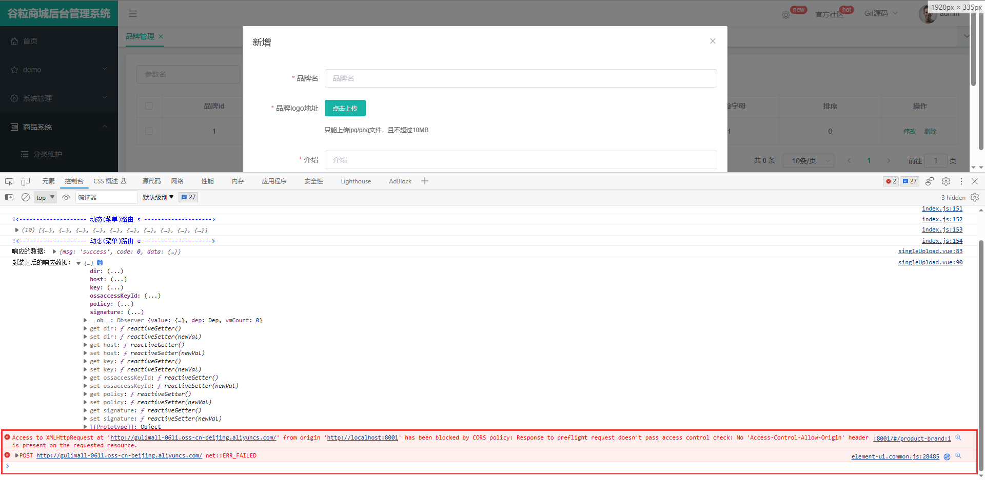This screenshot has height=480, width=985.
Task: Click the send feedback icon in DevTools
Action: pyautogui.click(x=930, y=181)
